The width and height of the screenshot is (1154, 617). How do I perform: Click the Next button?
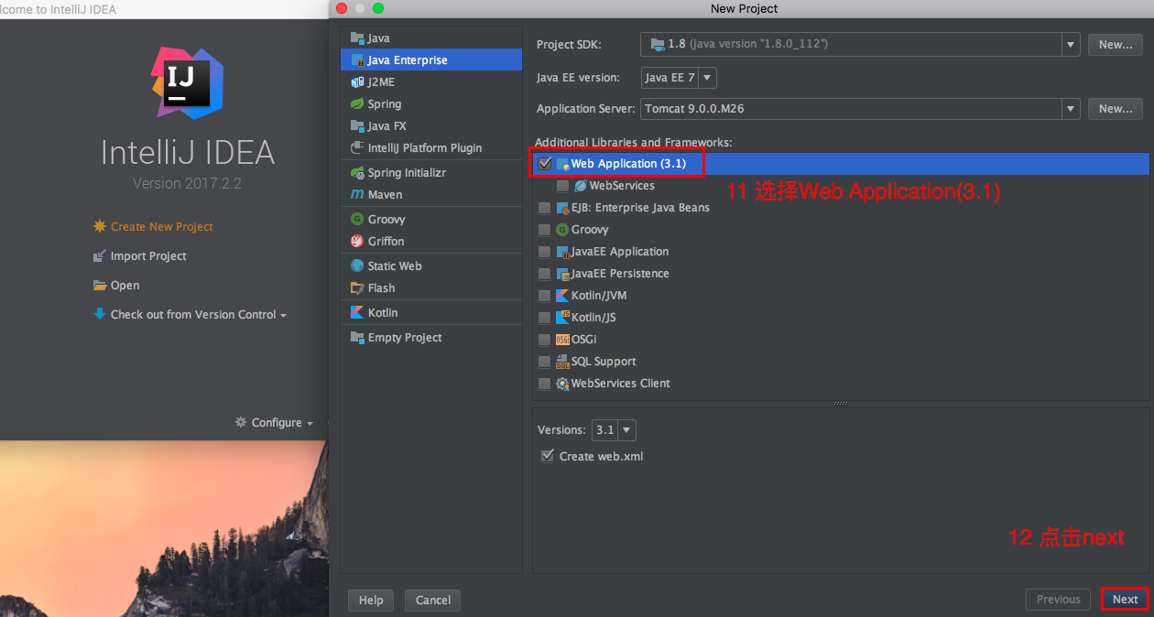[1125, 600]
